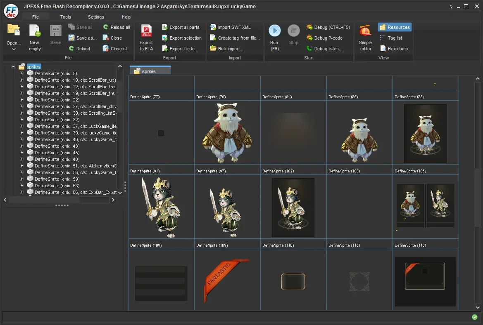Click Save as in the File group
Image resolution: width=483 pixels, height=325 pixels.
tap(82, 38)
